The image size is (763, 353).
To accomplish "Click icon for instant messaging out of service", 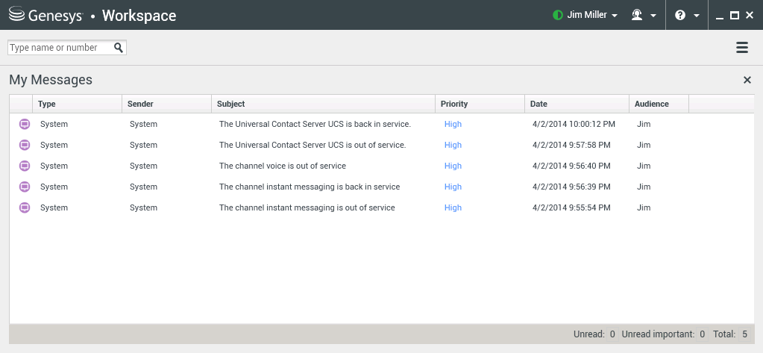I will (24, 207).
